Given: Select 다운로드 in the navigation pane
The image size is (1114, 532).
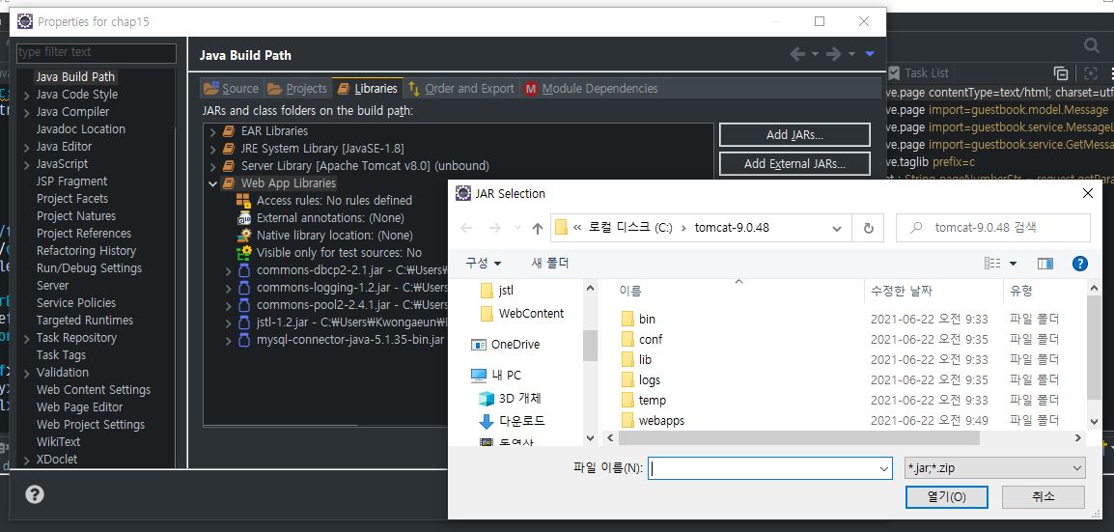Looking at the screenshot, I should coord(513,421).
